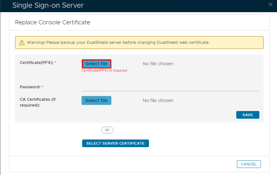277x175 pixels.
Task: Close the Single Sign-on Server dialog
Action: pyautogui.click(x=271, y=4)
